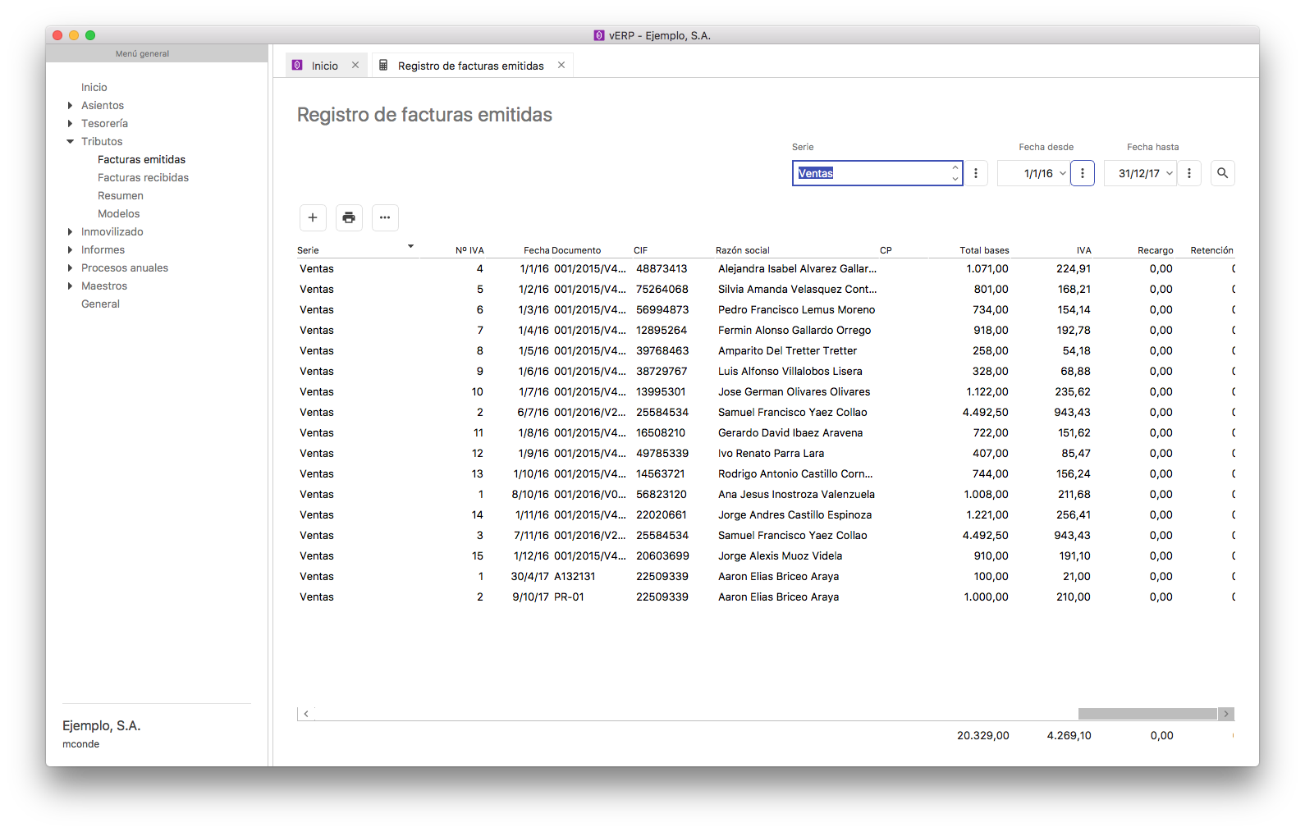Select Facturas recibidas in the sidebar
This screenshot has width=1305, height=832.
[143, 177]
